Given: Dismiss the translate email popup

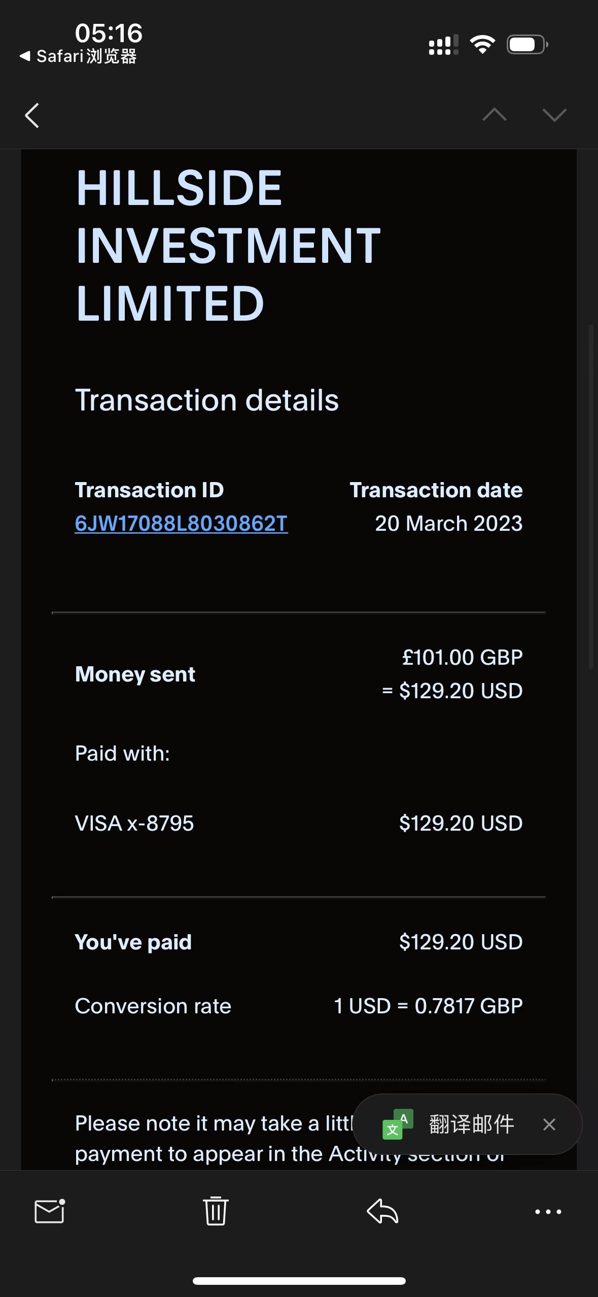Looking at the screenshot, I should coord(549,1124).
